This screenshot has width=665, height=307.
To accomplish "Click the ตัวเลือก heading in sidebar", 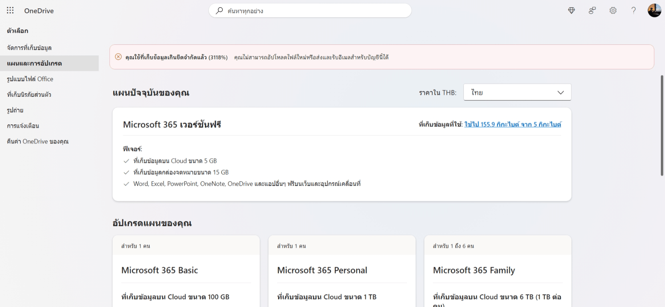I will pos(17,31).
